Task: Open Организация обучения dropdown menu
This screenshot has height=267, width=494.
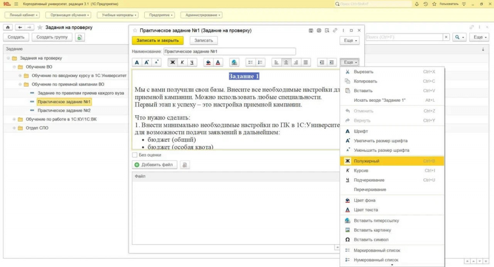Action: click(69, 15)
